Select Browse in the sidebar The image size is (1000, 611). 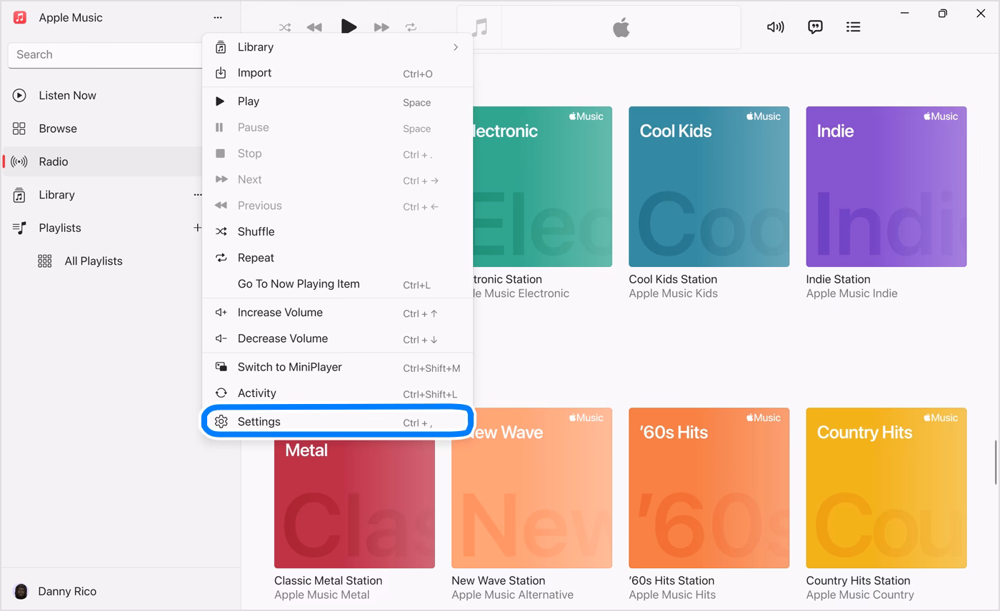point(57,128)
